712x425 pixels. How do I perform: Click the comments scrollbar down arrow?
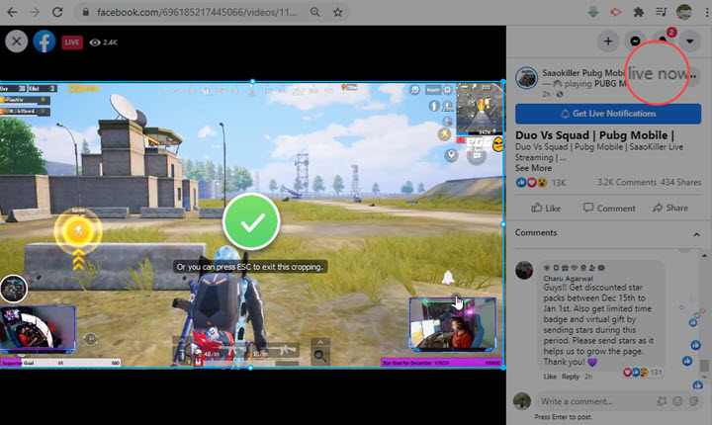704,377
